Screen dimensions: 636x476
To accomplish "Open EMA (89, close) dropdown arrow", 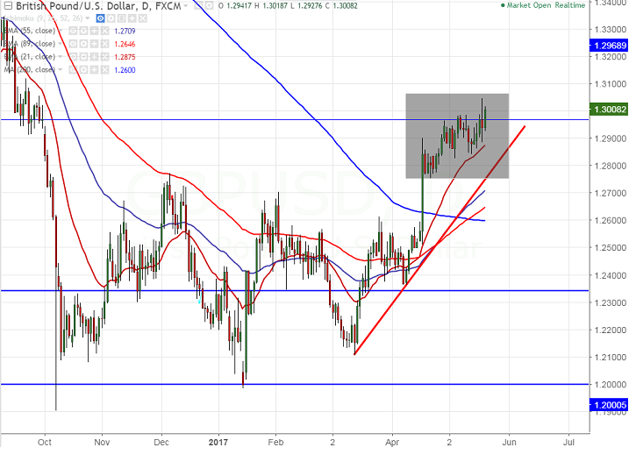I will tap(61, 44).
